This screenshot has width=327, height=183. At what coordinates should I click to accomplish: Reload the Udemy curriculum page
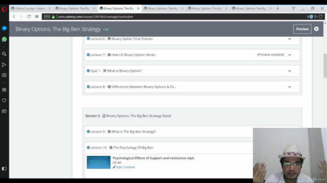pyautogui.click(x=29, y=17)
